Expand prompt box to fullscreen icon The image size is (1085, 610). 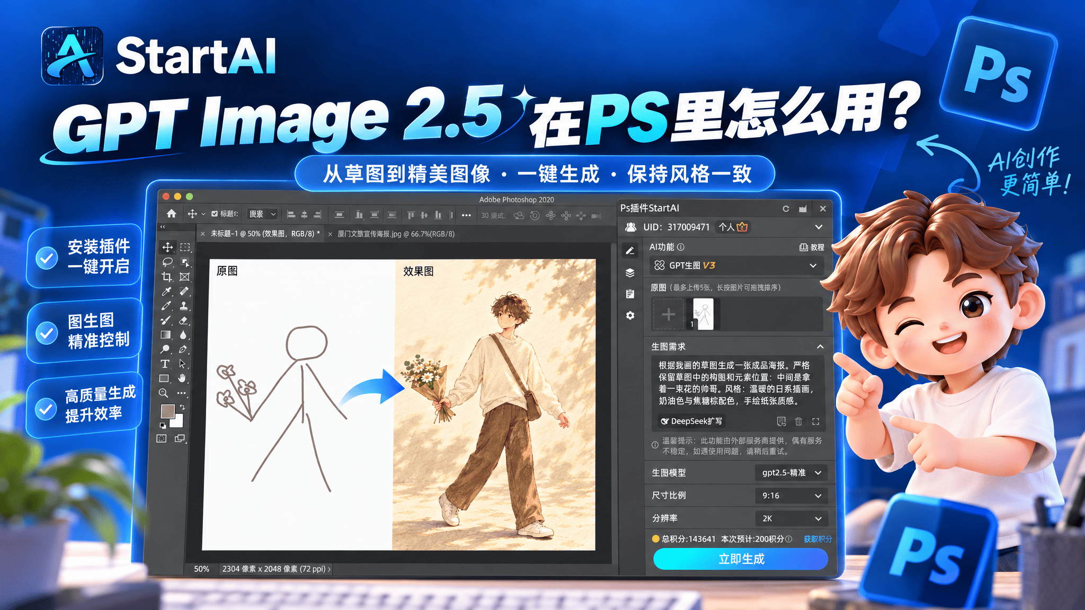(x=815, y=421)
